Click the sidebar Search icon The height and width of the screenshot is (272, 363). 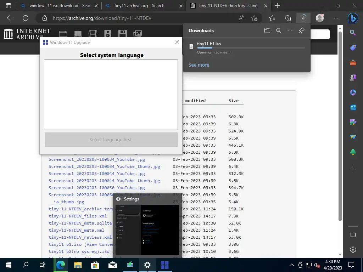point(353,33)
